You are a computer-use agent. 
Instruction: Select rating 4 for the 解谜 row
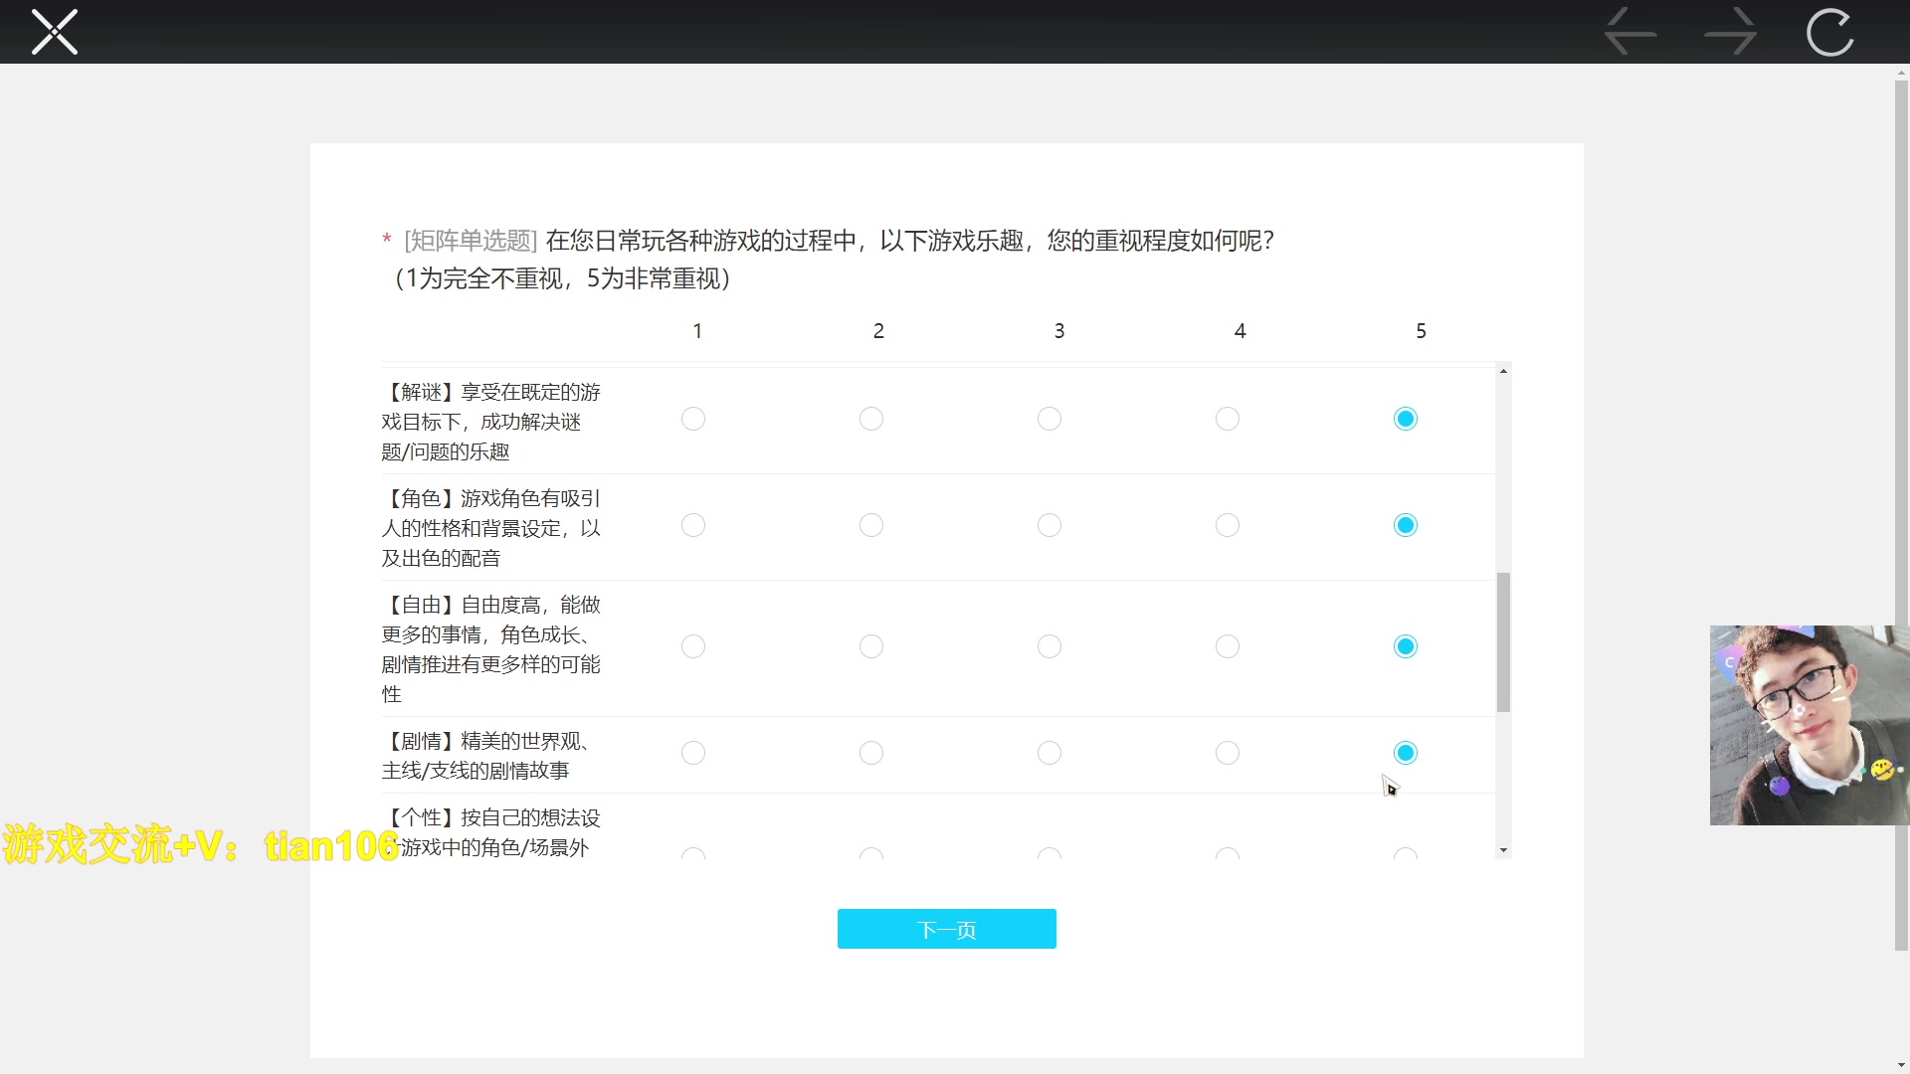pyautogui.click(x=1228, y=419)
